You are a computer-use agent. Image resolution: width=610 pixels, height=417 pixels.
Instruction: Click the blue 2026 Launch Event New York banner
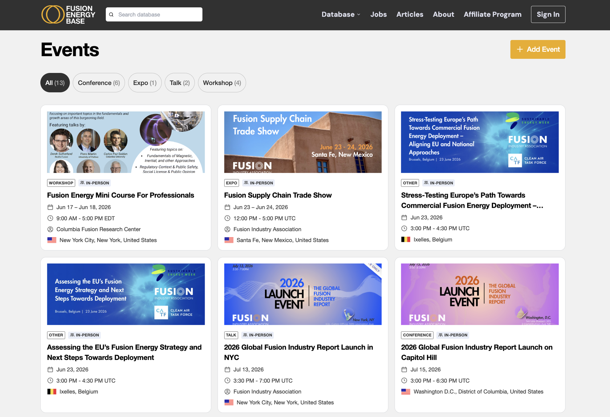pos(303,294)
